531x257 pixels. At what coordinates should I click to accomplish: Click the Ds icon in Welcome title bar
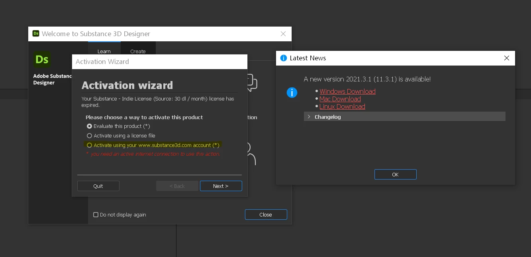(36, 34)
